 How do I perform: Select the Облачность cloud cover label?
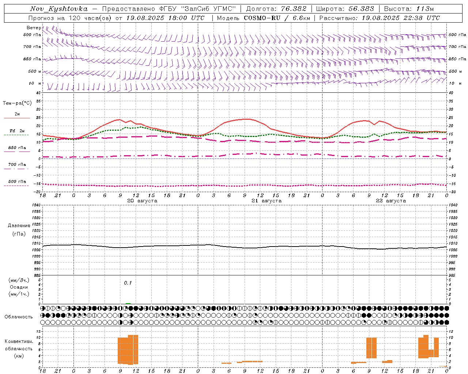point(19,317)
